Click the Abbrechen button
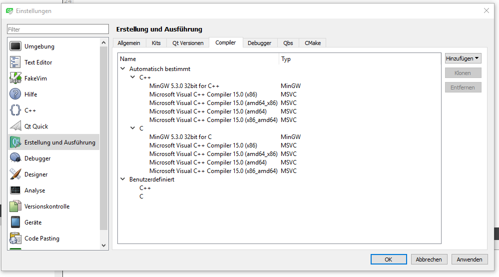499x277 pixels. pyautogui.click(x=429, y=259)
